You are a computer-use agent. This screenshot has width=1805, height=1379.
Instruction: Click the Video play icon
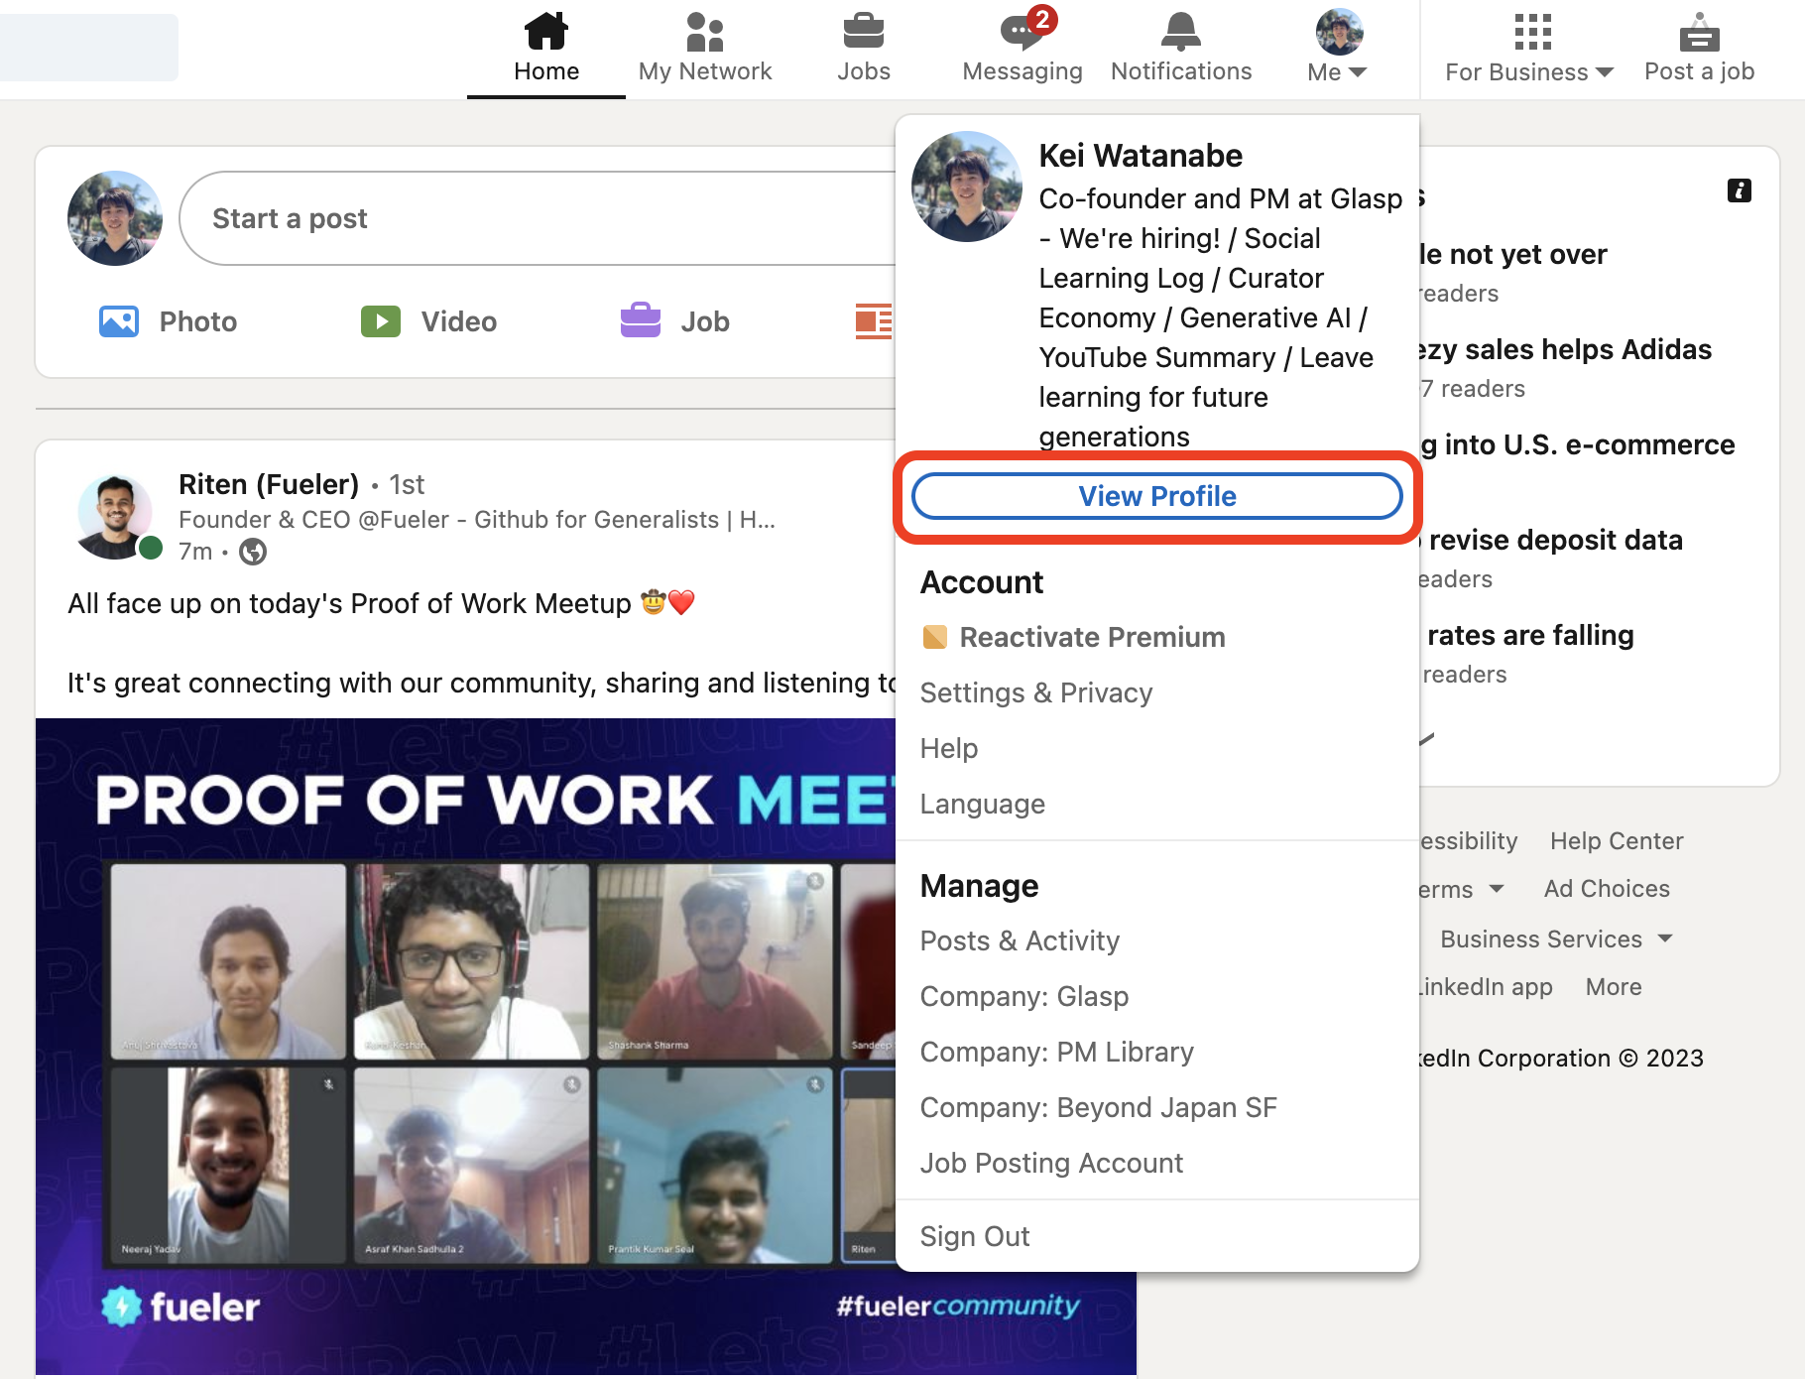tap(381, 321)
